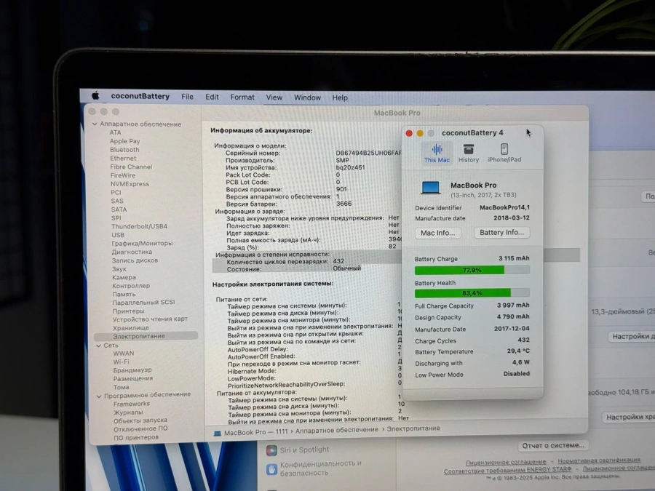Collapse the Программное обеспечение tree section

point(99,396)
